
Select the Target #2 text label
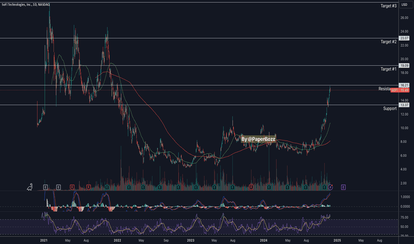(x=388, y=42)
